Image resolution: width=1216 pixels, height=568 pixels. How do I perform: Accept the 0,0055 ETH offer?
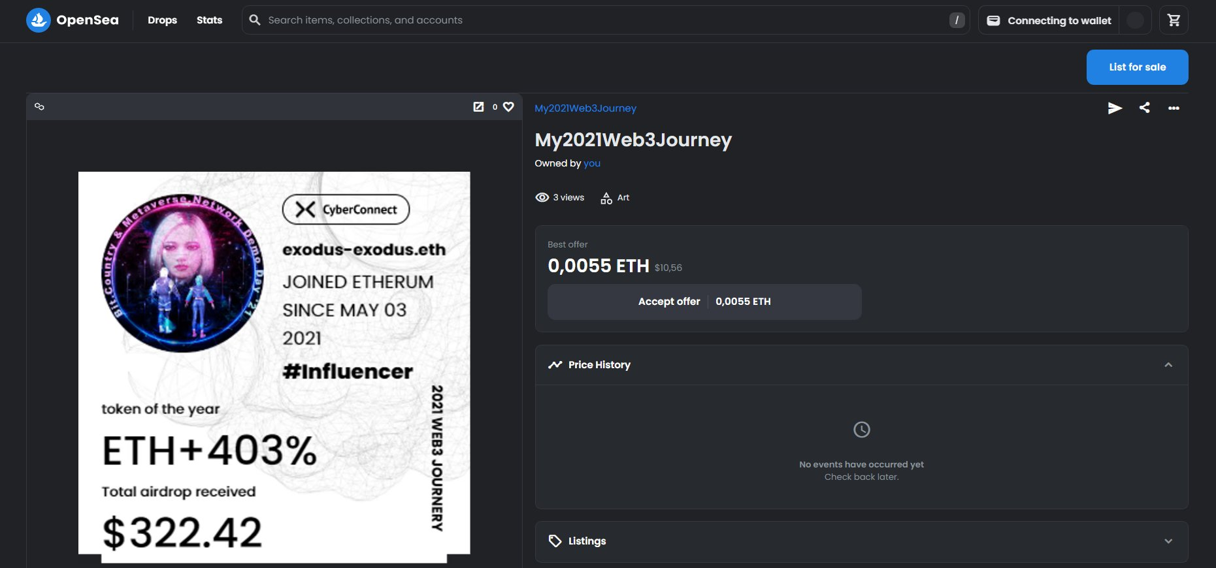click(x=704, y=302)
